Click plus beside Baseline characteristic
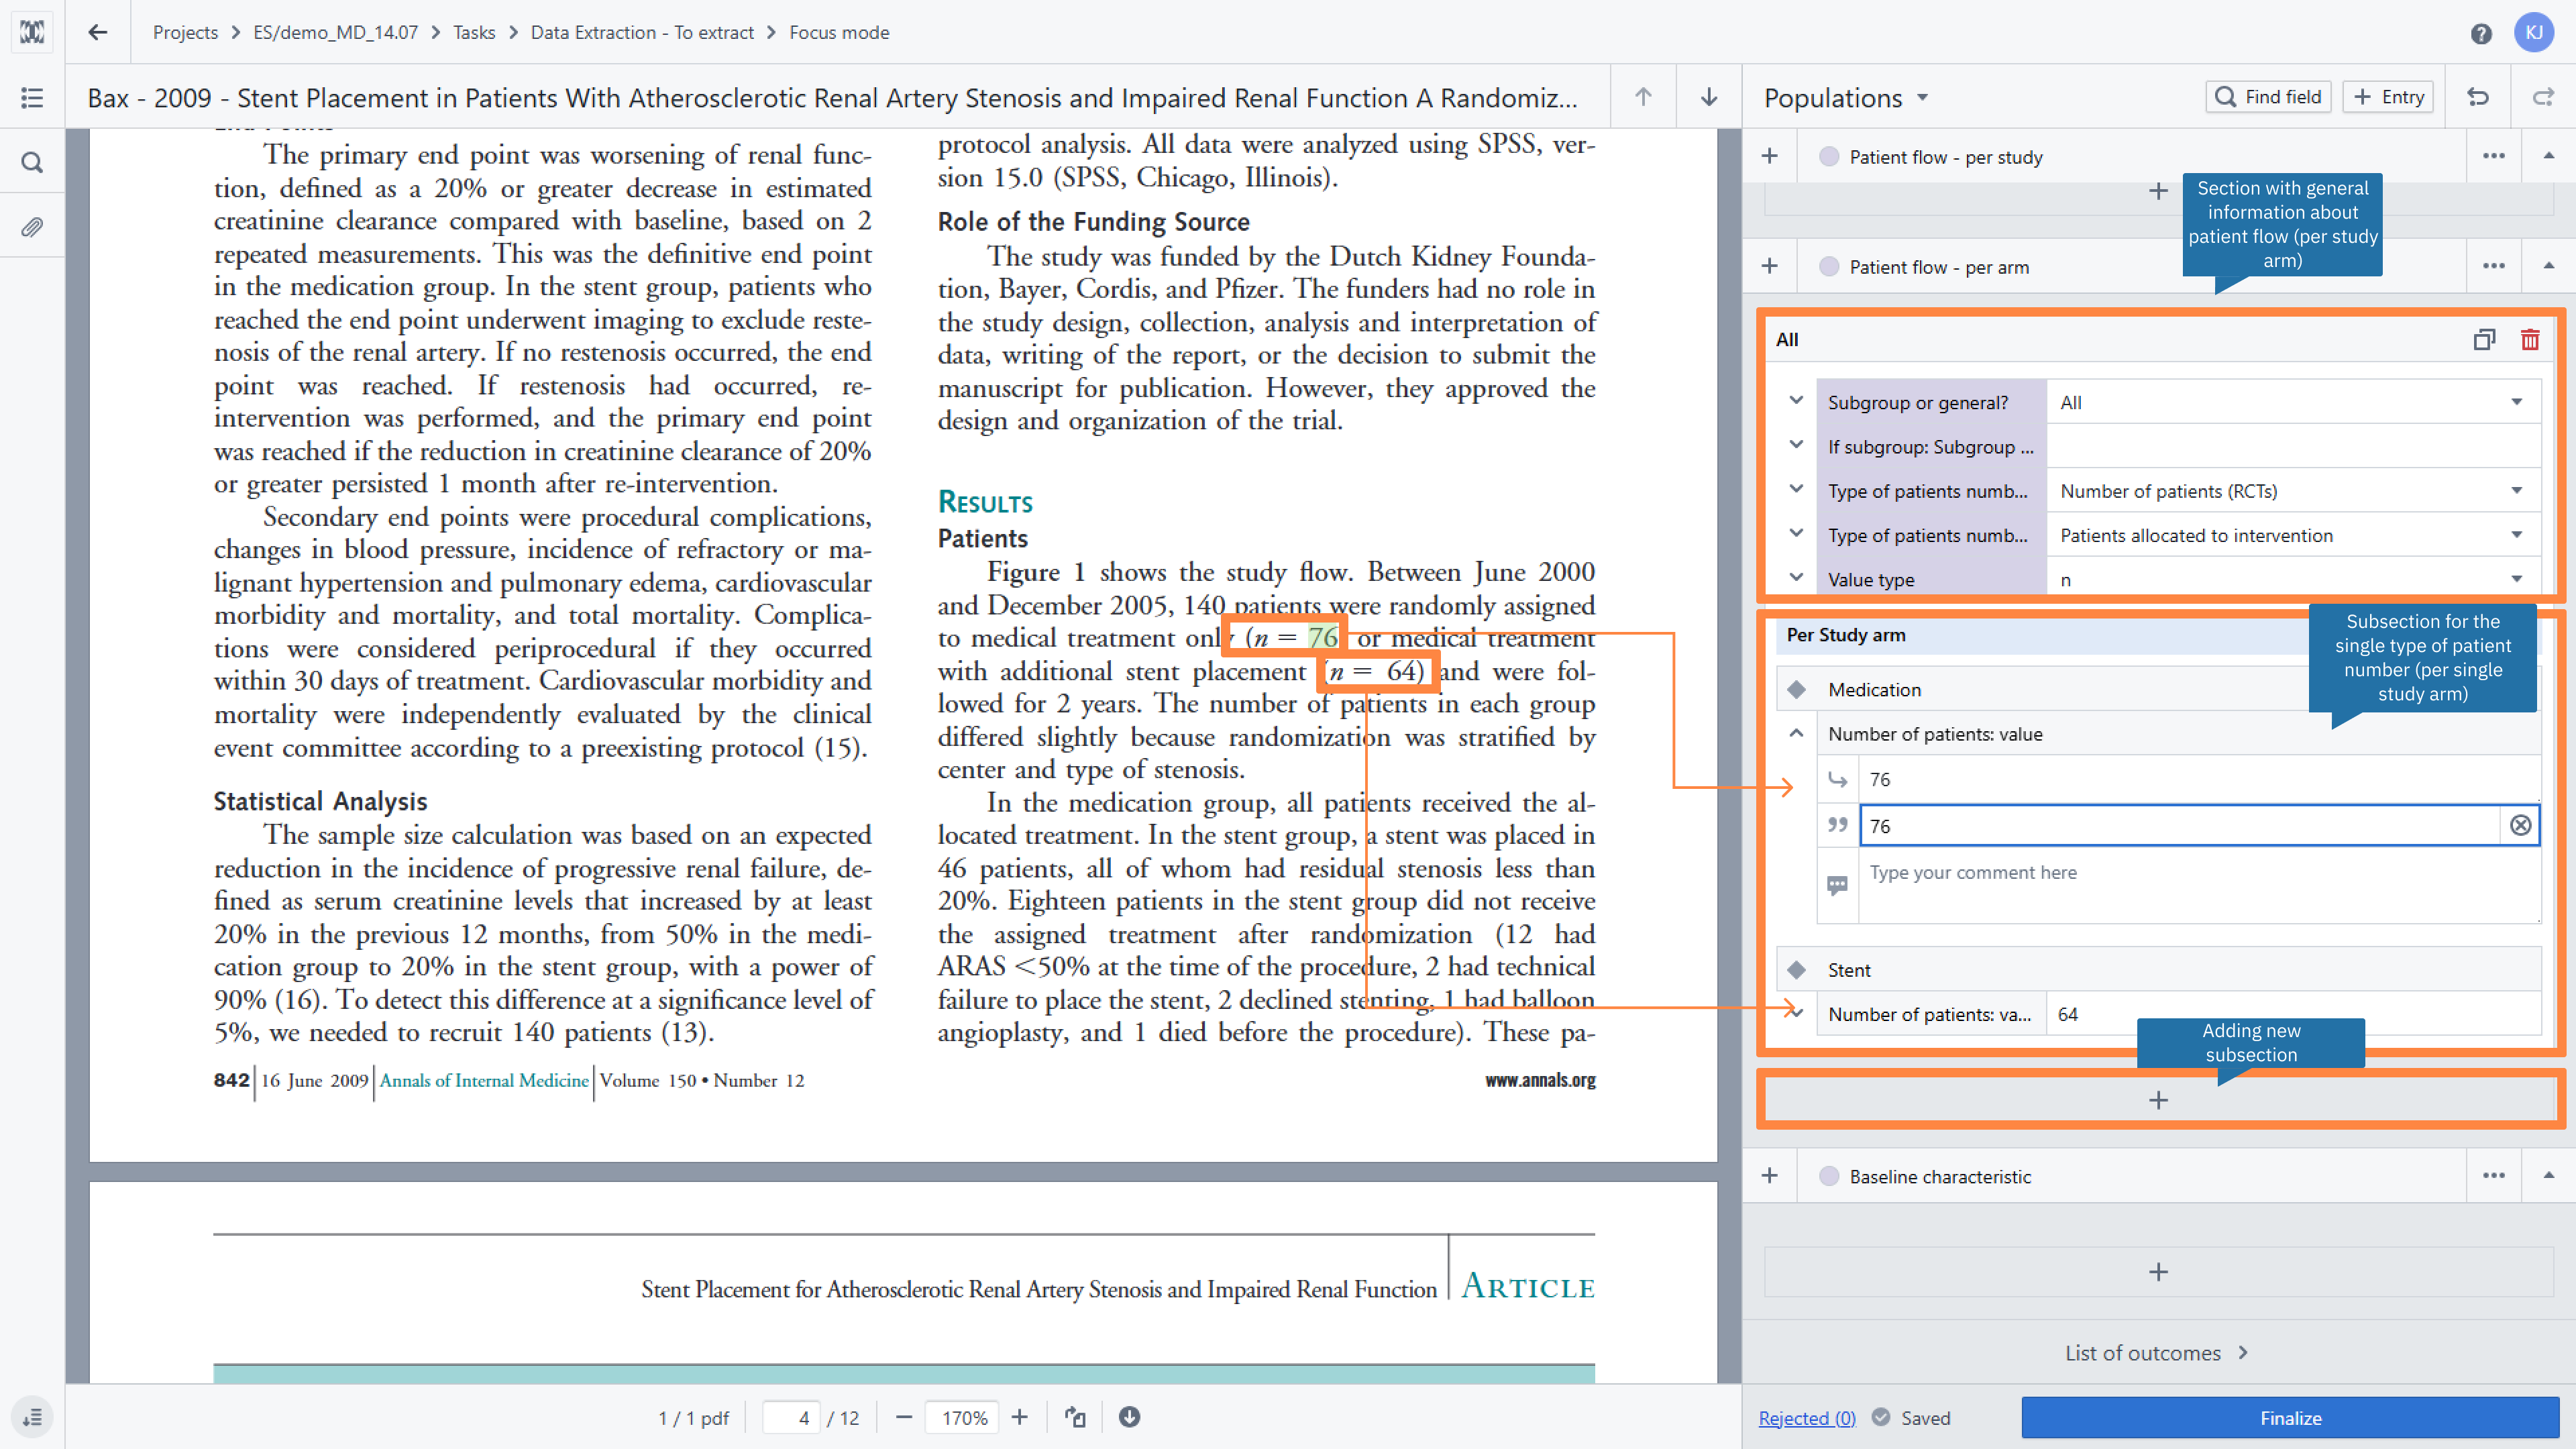The image size is (2576, 1449). click(x=1769, y=1176)
